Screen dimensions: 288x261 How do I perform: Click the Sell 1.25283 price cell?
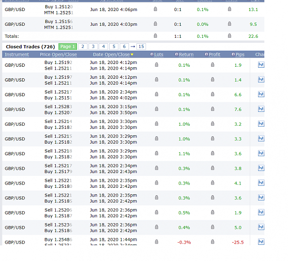pos(58,107)
